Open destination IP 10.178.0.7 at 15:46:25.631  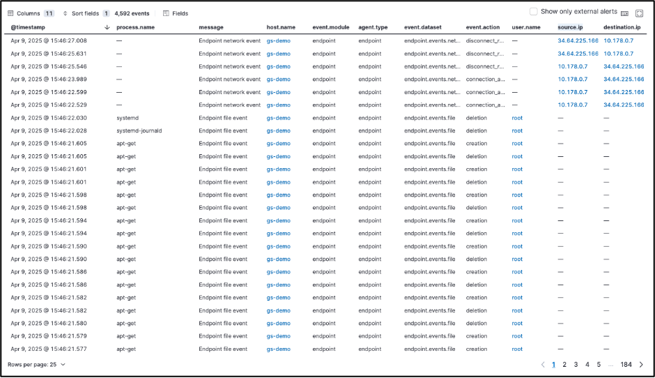[618, 54]
